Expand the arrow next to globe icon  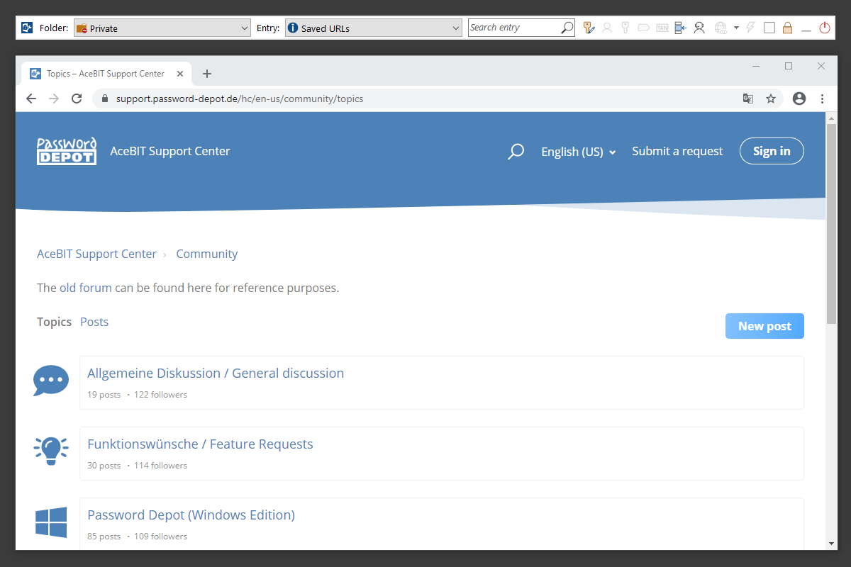click(736, 28)
